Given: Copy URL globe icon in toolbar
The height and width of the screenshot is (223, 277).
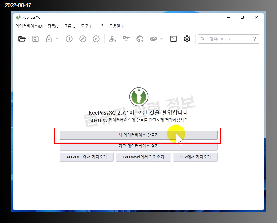Looking at the screenshot, I should pyautogui.click(x=140, y=39).
